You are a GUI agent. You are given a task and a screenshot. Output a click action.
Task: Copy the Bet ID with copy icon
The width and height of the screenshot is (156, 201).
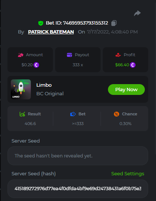(114, 23)
